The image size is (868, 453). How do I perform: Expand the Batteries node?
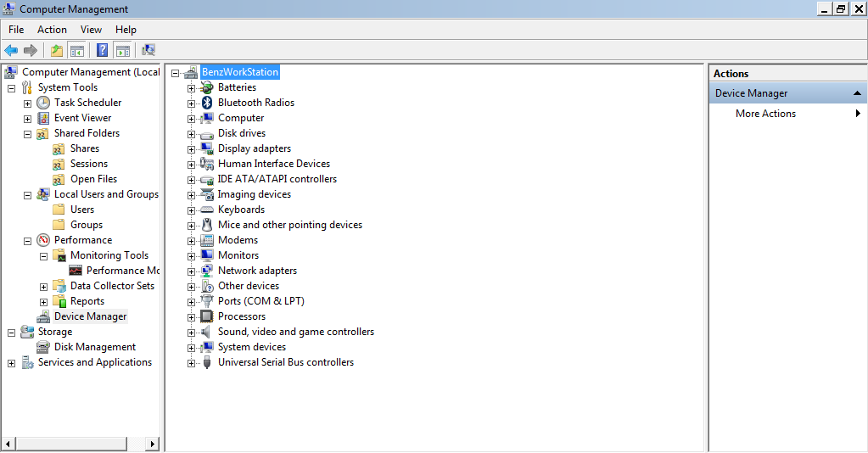coord(191,88)
